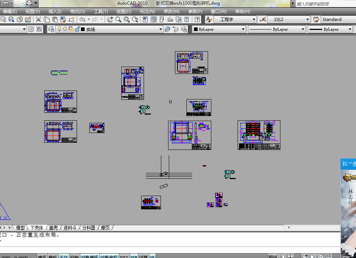Click the Publish icon in standard toolbar
356x258 pixels.
(x=12, y=19)
